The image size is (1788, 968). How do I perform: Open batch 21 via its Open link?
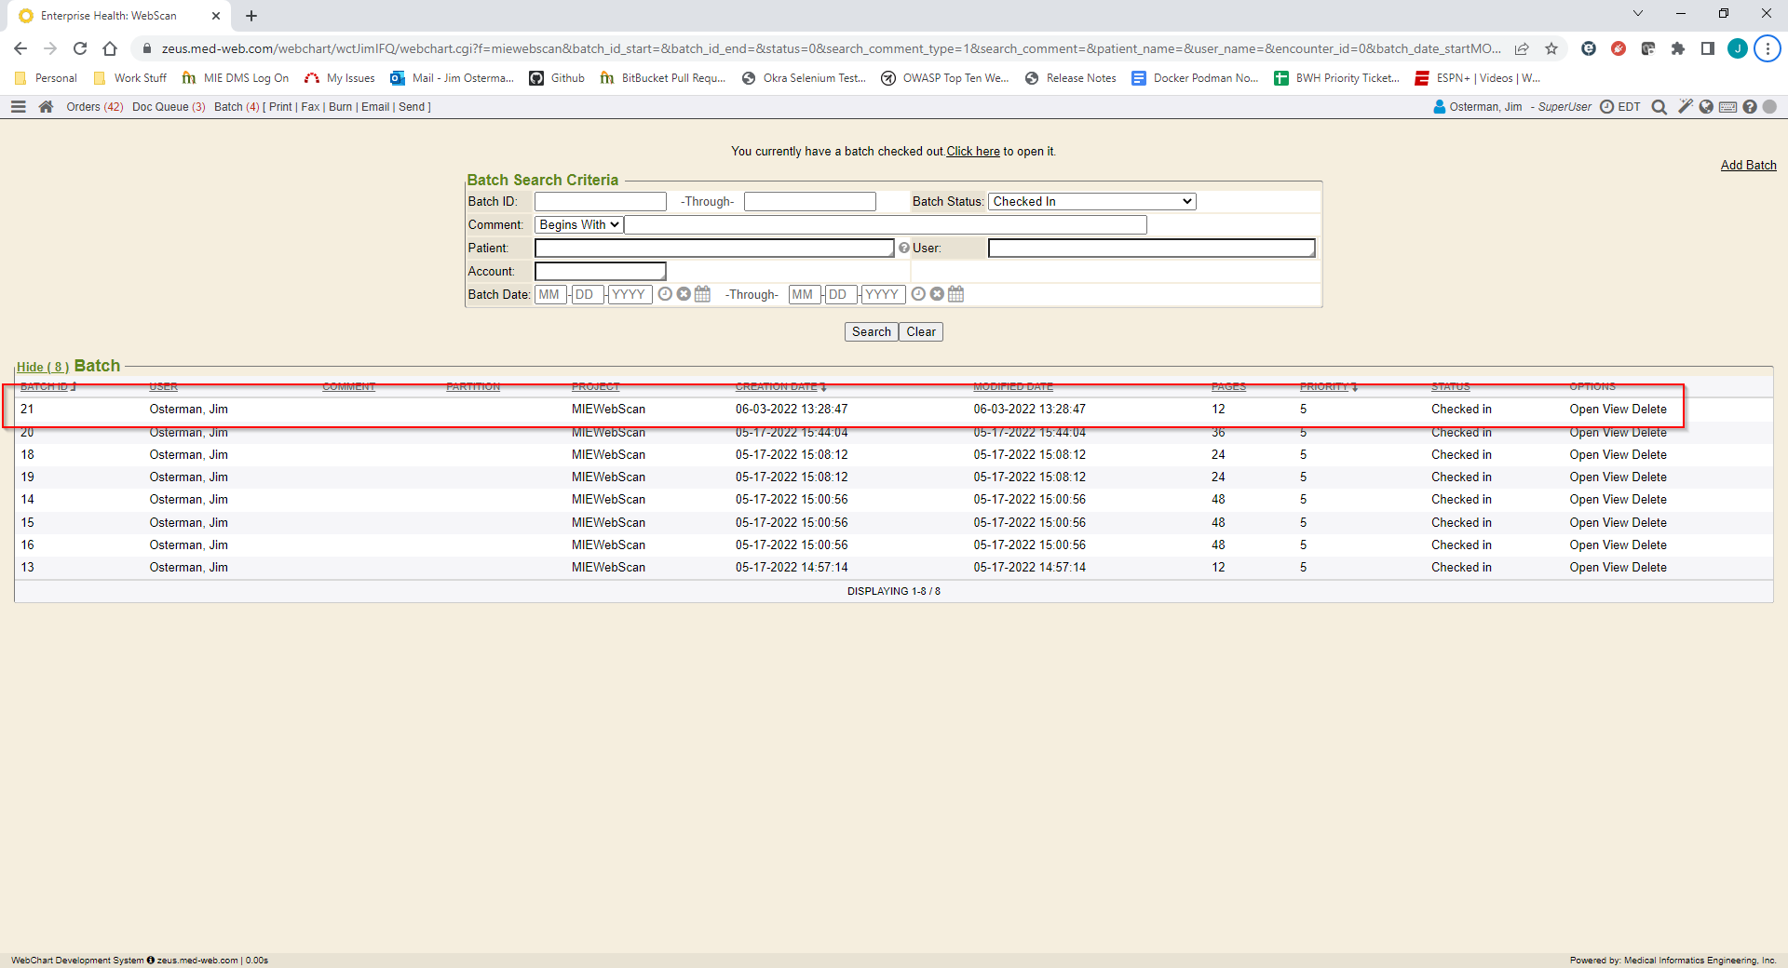click(x=1584, y=410)
